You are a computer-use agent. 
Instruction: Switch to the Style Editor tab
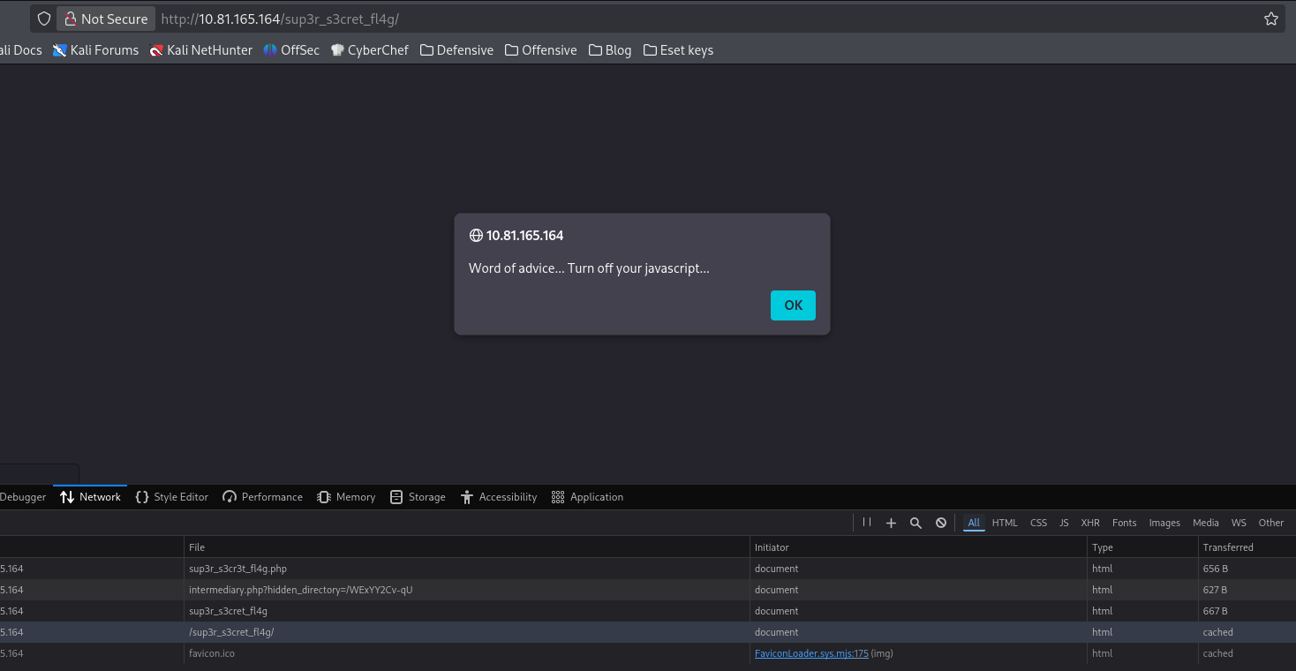(172, 497)
